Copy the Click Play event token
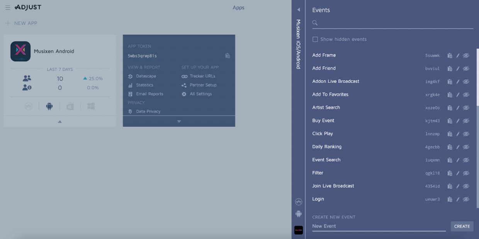The image size is (479, 239). (450, 134)
